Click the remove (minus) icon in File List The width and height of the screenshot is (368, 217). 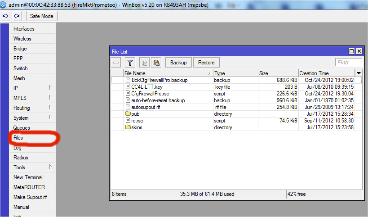116,63
